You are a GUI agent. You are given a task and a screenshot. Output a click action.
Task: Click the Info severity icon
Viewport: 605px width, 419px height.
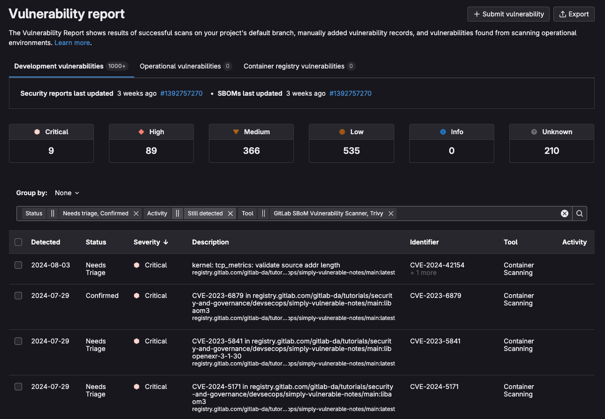(x=442, y=132)
